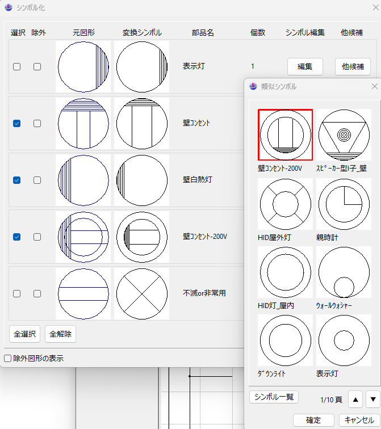Enable the 選択 checkbox for 表示灯 row

tap(17, 66)
